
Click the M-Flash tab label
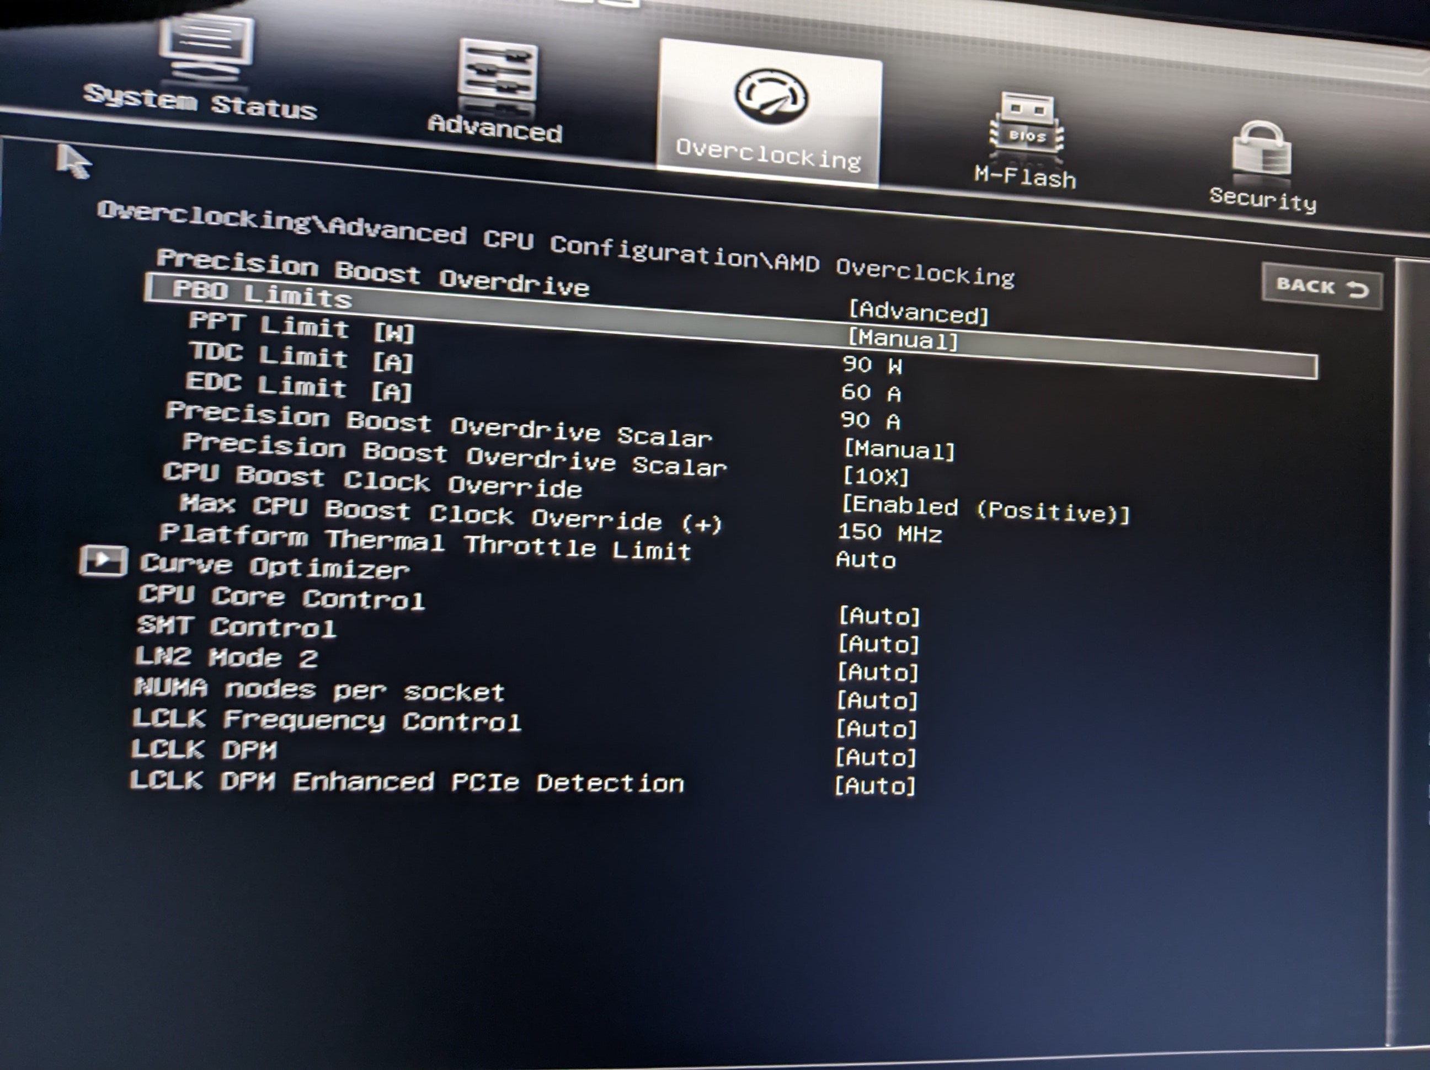click(1025, 176)
